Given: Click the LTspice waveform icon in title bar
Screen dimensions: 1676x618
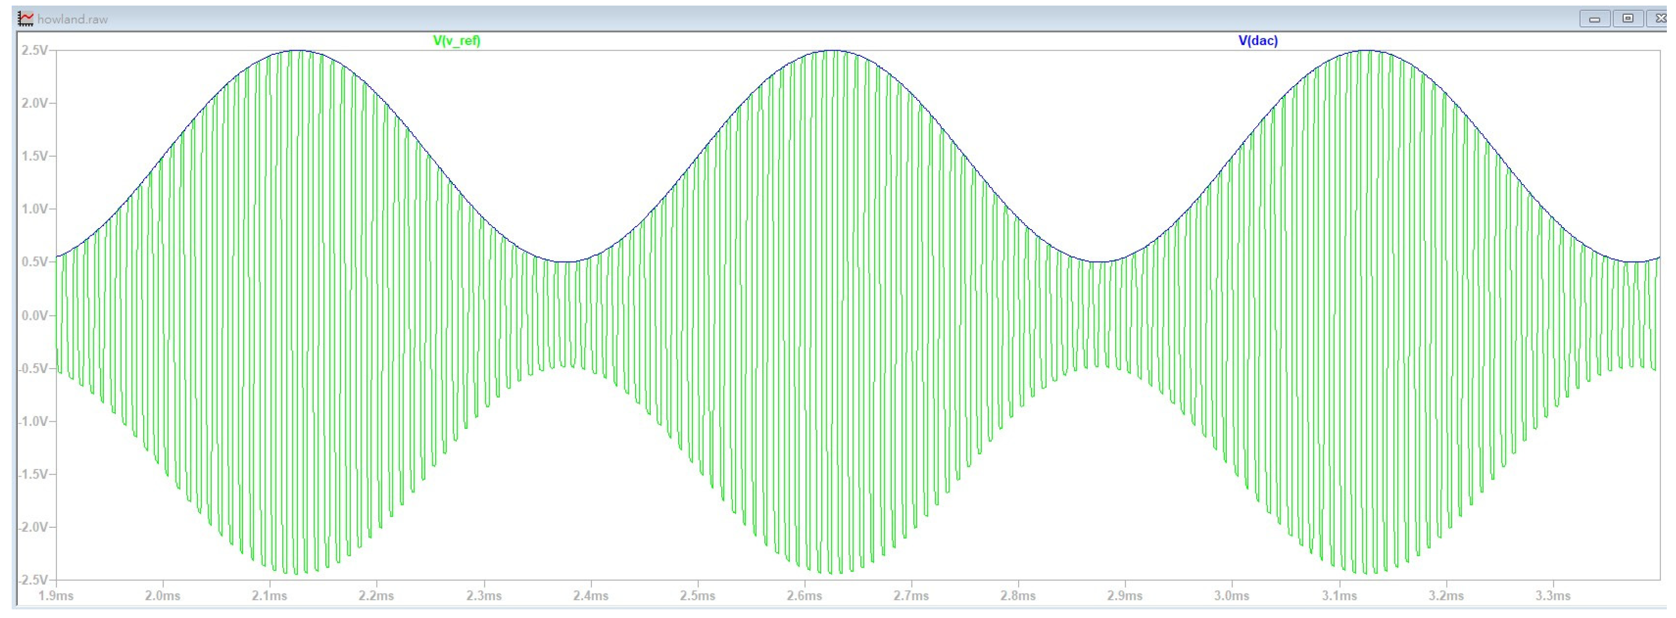Looking at the screenshot, I should pos(25,19).
